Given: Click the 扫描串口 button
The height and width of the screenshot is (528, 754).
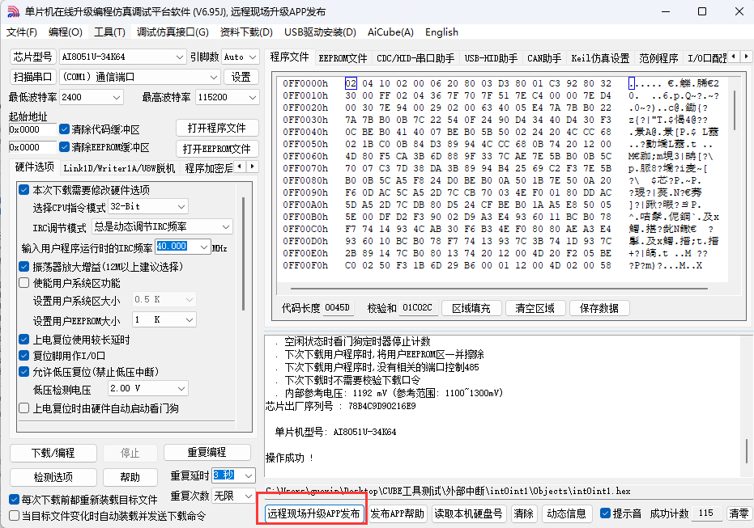Looking at the screenshot, I should click(x=32, y=77).
